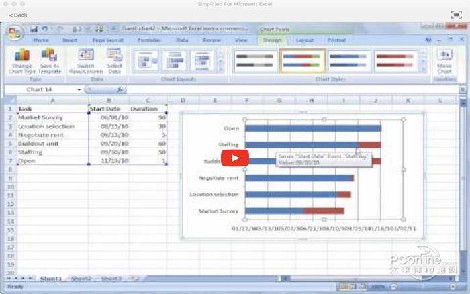Select row 9 header
Image resolution: width=470 pixels, height=294 pixels.
(11, 178)
